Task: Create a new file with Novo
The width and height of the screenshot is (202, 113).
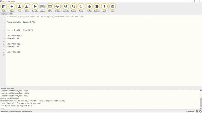Action: pos(12,8)
